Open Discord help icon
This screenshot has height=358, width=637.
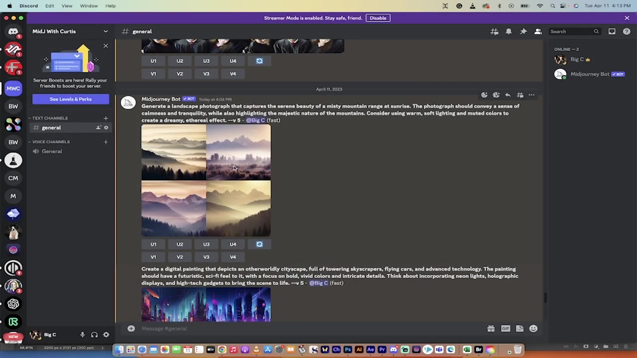[x=627, y=31]
